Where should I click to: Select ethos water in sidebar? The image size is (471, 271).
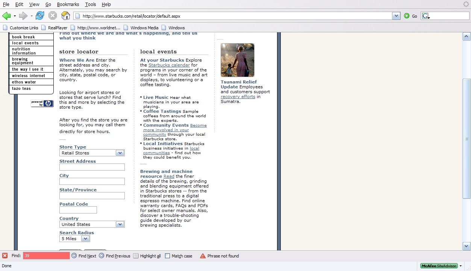click(x=32, y=82)
